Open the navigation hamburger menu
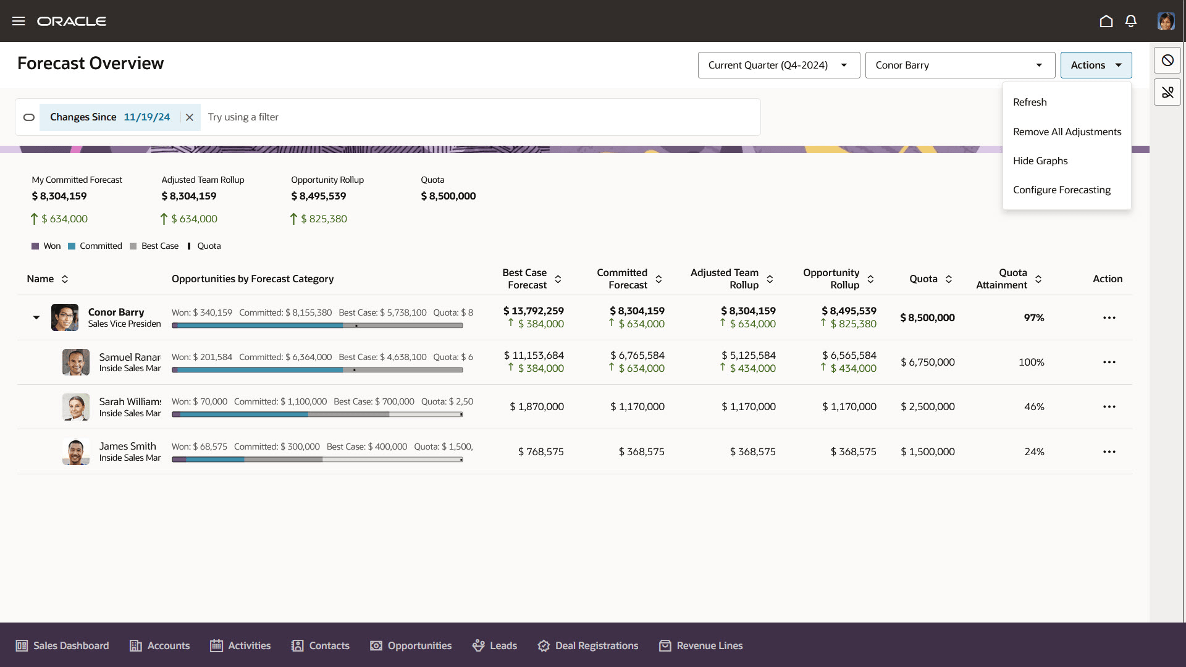 [19, 20]
